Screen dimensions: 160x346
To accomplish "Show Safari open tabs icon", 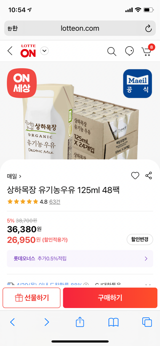I will click(x=147, y=322).
